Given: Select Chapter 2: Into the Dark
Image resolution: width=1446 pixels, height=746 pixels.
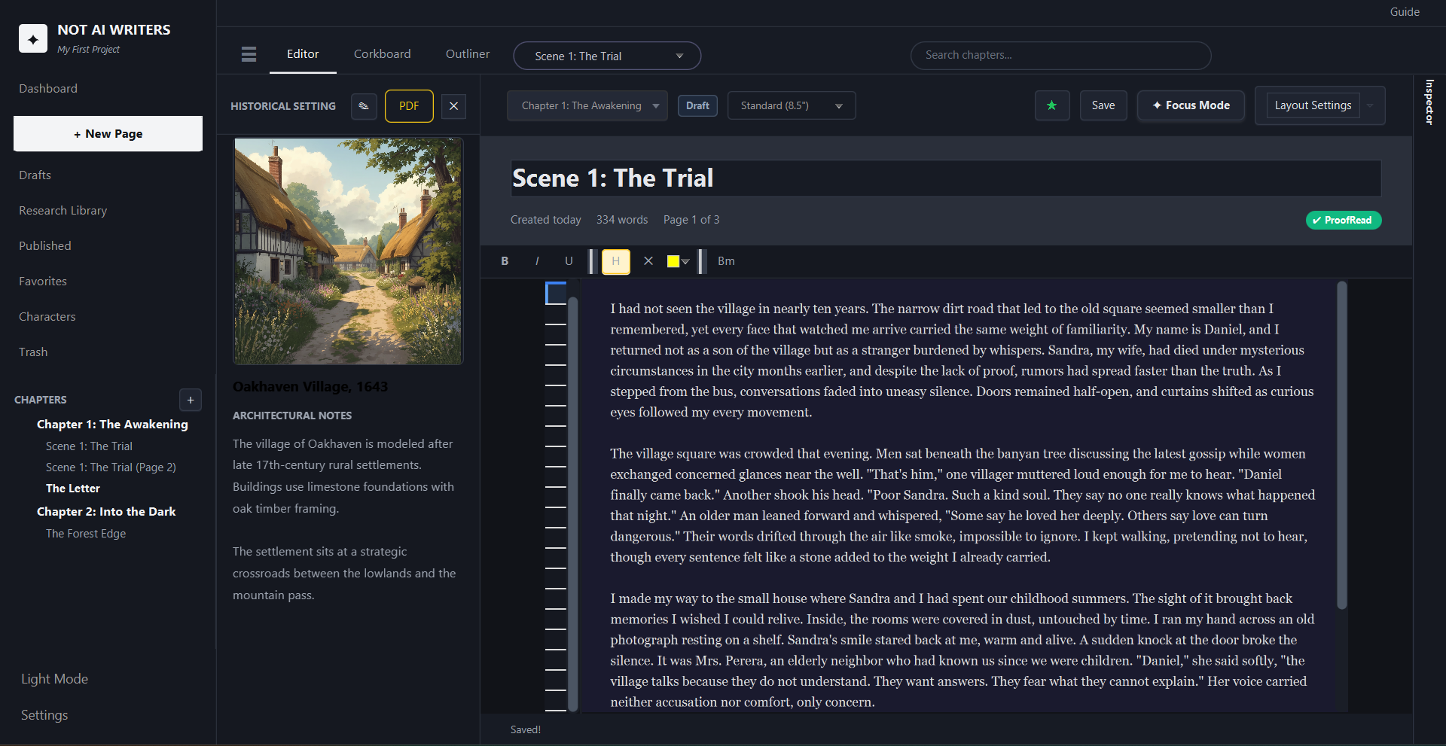Looking at the screenshot, I should pos(106,512).
